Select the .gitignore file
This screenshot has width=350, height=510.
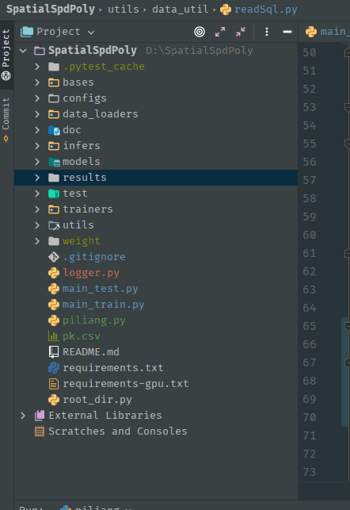[93, 257]
